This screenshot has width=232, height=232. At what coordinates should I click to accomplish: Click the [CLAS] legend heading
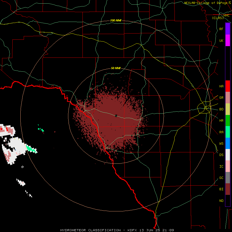218,18
